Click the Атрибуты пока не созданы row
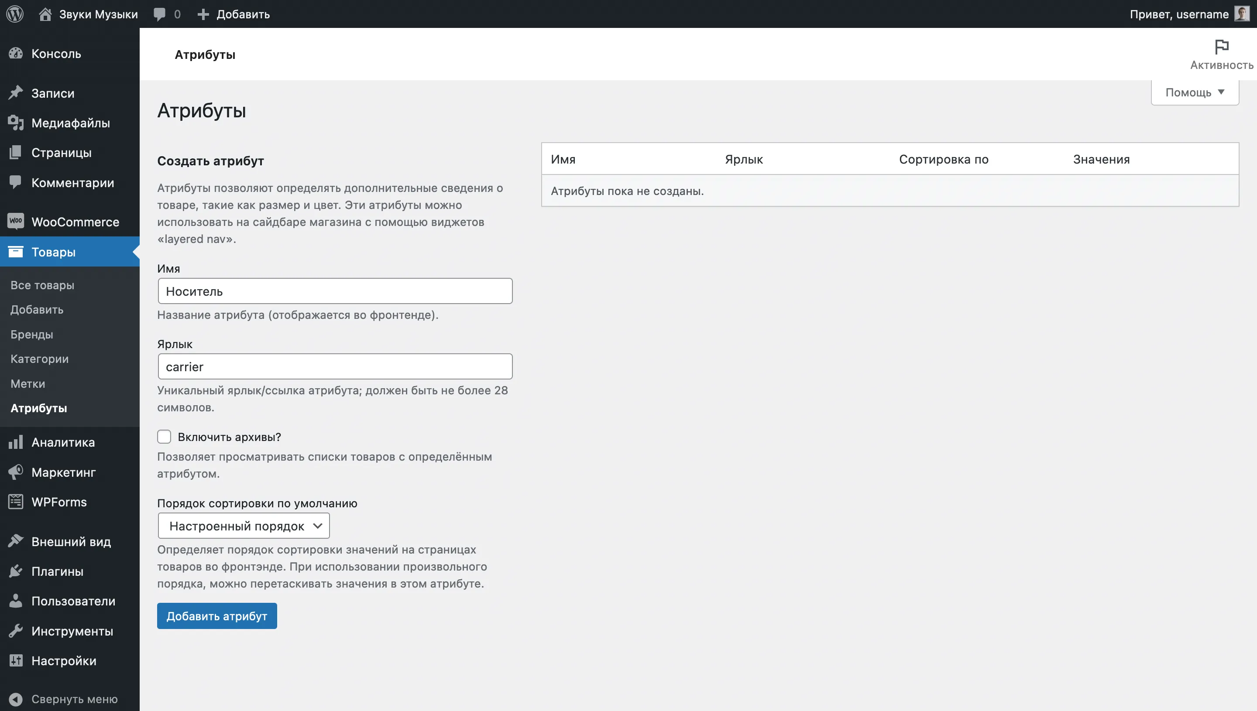1257x711 pixels. (x=890, y=191)
